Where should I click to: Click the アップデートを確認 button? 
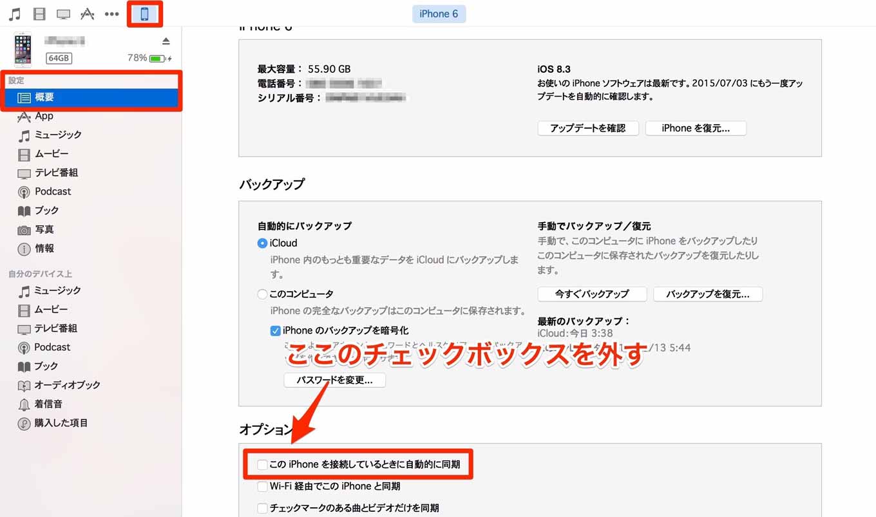[588, 128]
